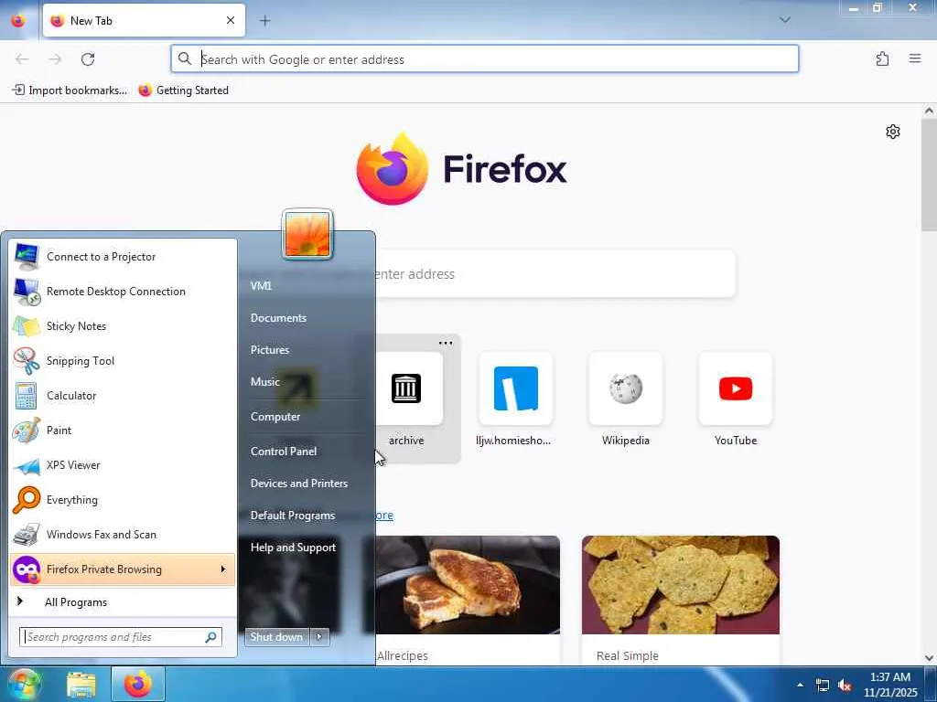
Task: Personalize new tab with gear icon
Action: click(893, 132)
